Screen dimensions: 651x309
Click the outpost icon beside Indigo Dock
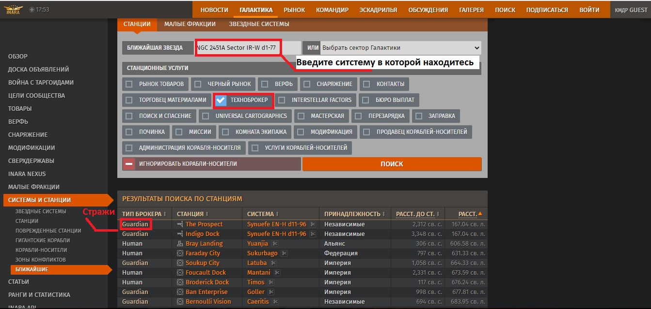click(x=180, y=234)
